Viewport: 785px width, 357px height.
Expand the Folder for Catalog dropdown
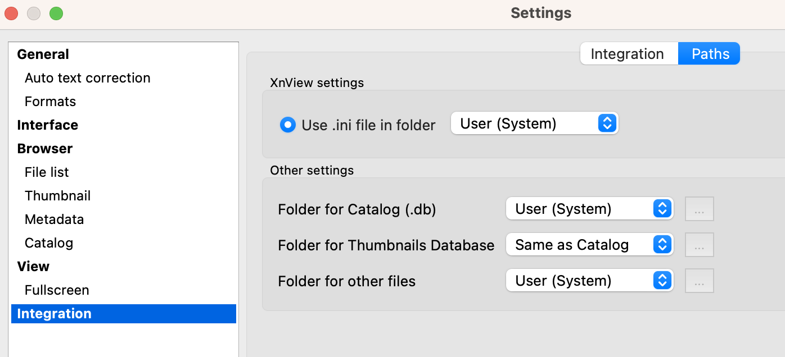(589, 209)
